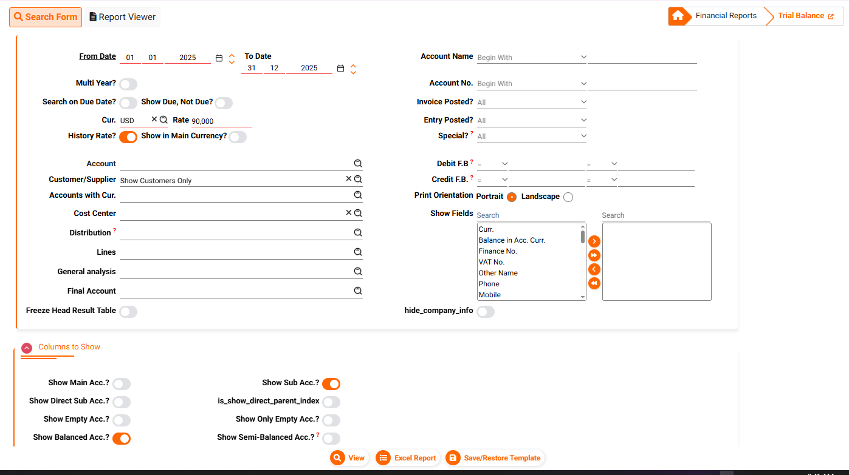The width and height of the screenshot is (849, 475).
Task: Click the Excel Report button
Action: click(x=407, y=458)
